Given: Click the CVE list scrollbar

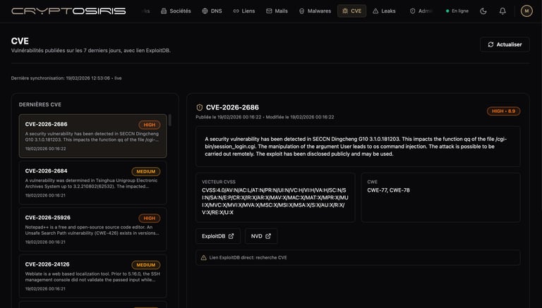Looking at the screenshot, I should pos(169,120).
